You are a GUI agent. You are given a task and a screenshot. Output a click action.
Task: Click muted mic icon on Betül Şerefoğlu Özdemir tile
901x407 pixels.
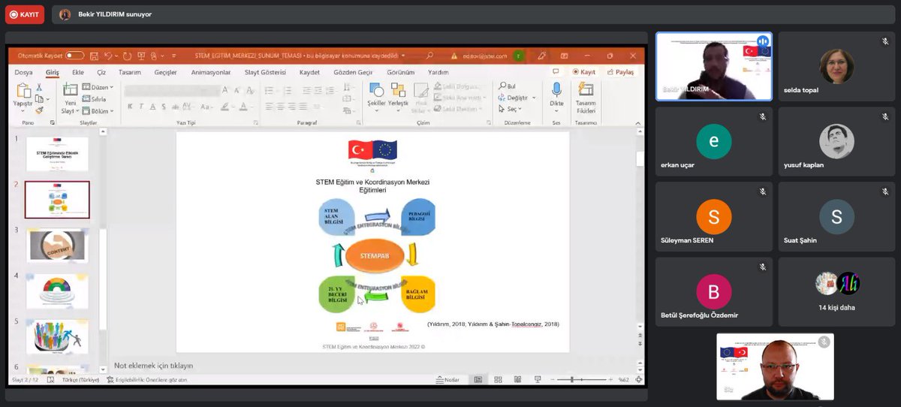[x=762, y=267]
